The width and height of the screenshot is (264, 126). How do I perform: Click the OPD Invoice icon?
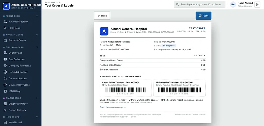point(5,53)
